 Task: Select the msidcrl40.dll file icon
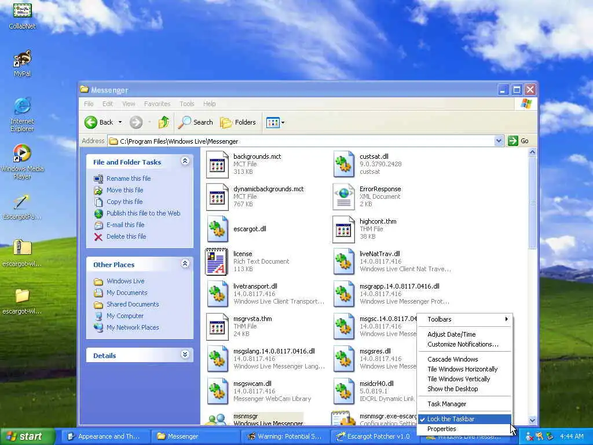[x=343, y=391]
